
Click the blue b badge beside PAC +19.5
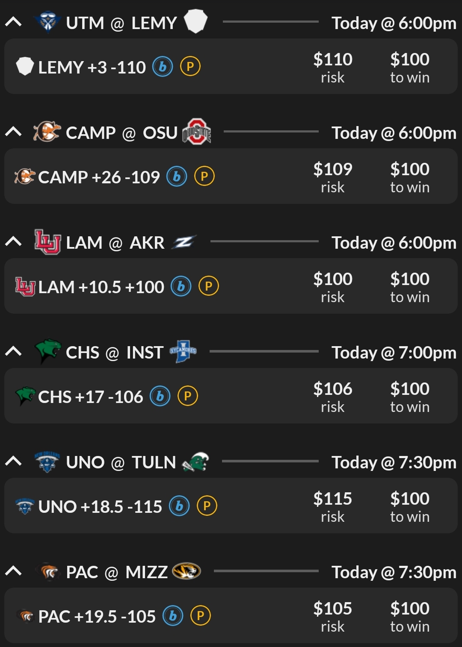[173, 616]
